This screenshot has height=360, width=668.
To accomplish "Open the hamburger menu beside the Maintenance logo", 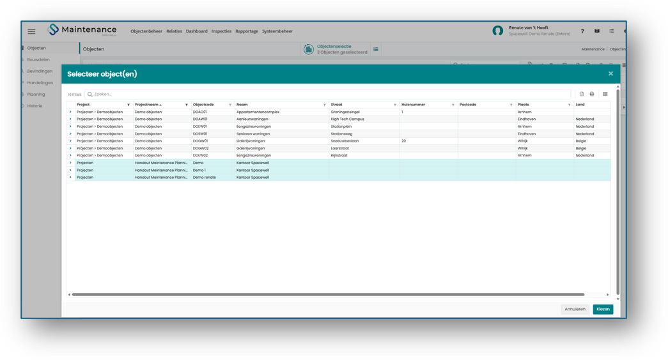I will (31, 31).
